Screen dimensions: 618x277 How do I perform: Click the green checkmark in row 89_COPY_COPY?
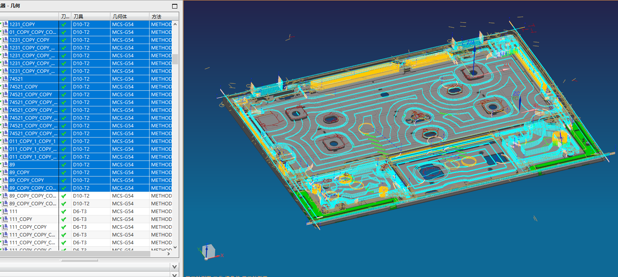click(x=64, y=180)
